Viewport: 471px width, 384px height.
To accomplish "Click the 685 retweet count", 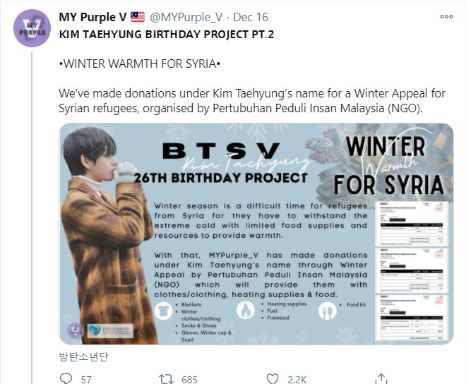I will click(189, 380).
